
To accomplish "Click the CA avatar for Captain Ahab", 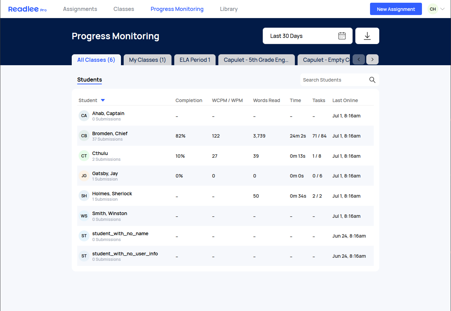I will pos(84,116).
